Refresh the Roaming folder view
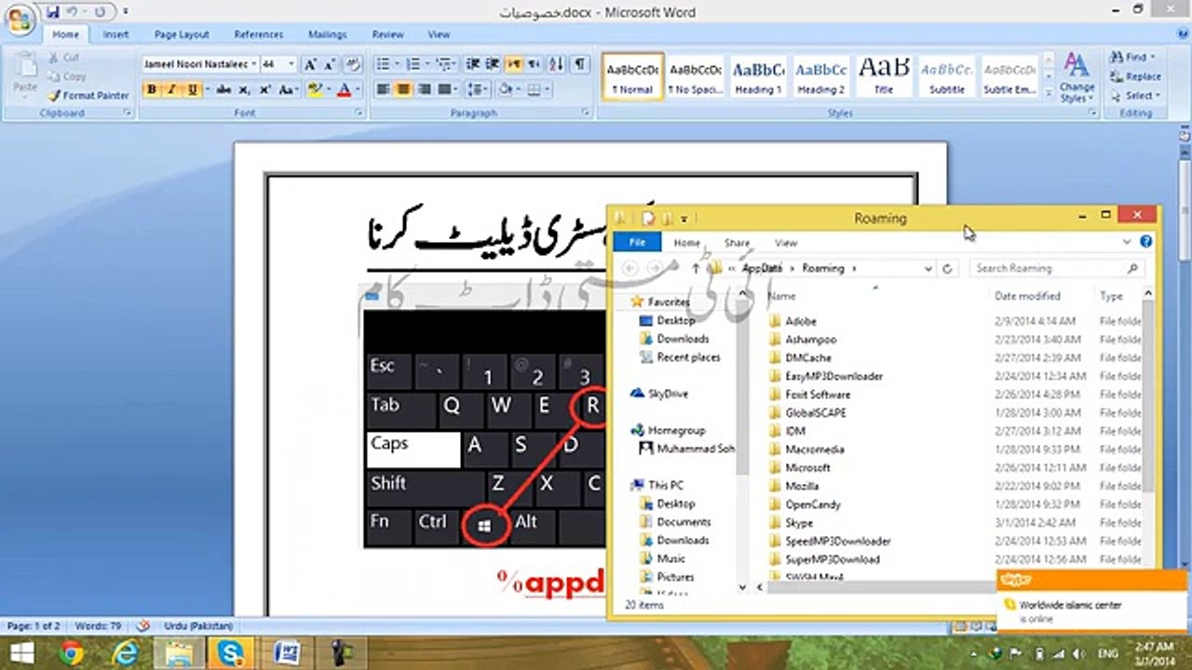 click(947, 268)
